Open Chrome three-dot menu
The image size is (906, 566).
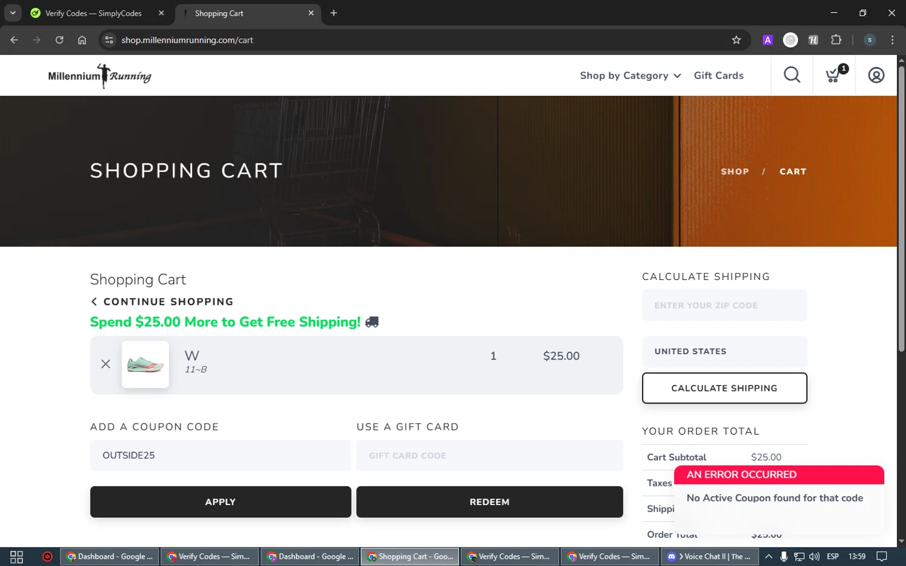[892, 40]
